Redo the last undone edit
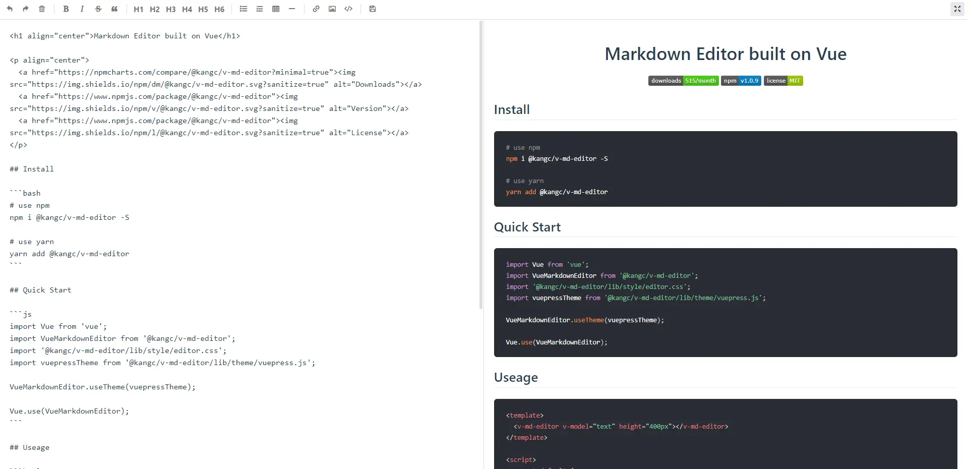Screen dimensions: 967x469 [x=26, y=9]
